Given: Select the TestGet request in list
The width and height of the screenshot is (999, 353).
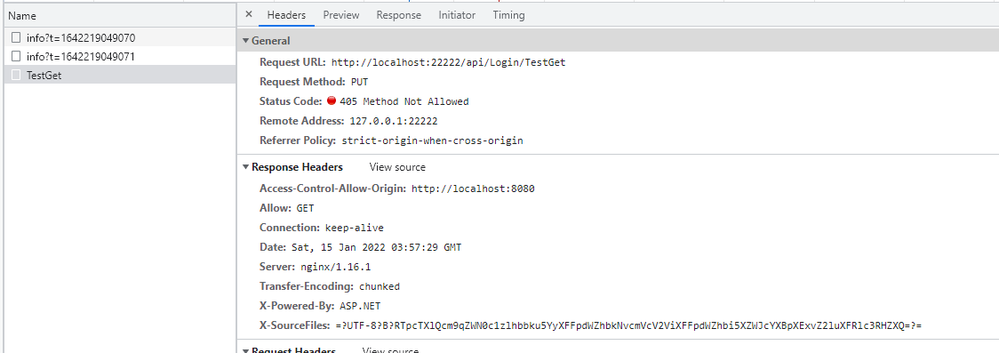Looking at the screenshot, I should point(120,76).
